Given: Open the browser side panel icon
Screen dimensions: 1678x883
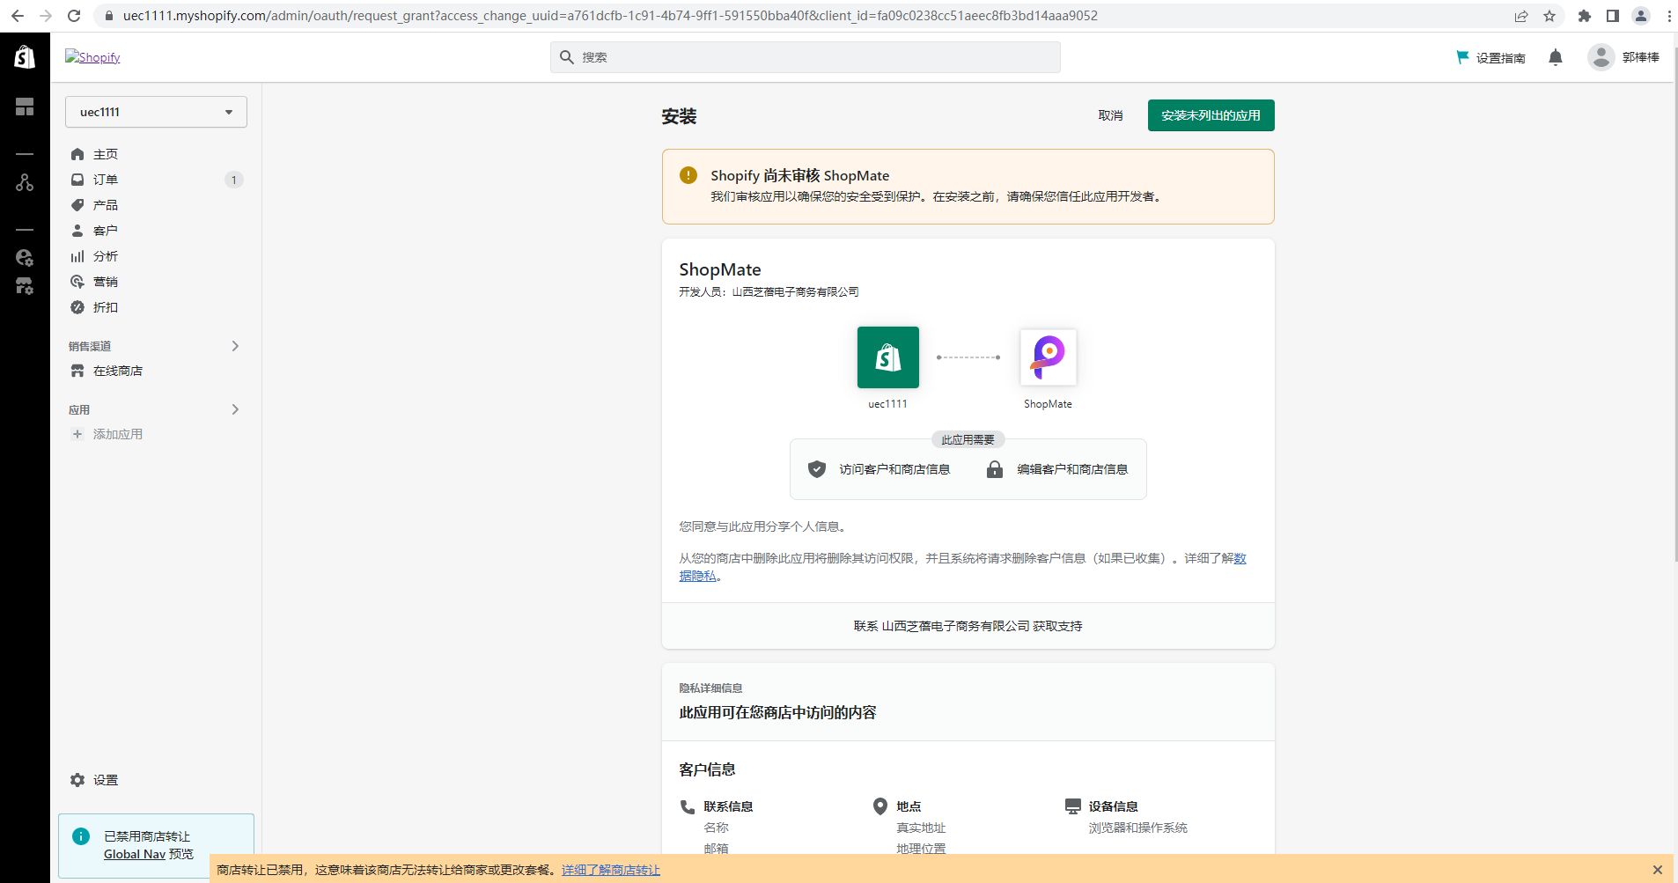Looking at the screenshot, I should tap(1613, 16).
